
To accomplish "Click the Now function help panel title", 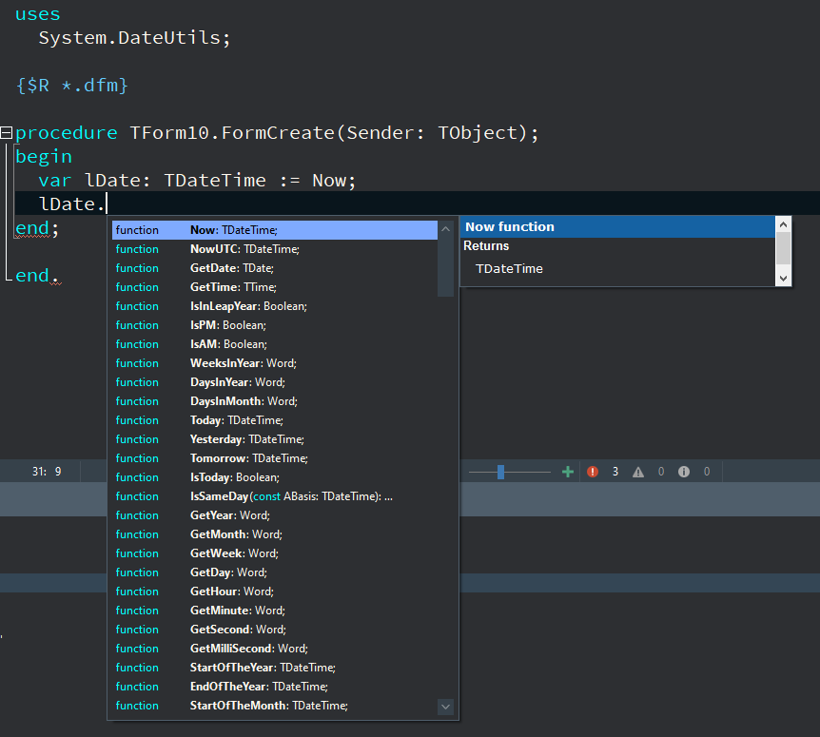I will pos(509,227).
